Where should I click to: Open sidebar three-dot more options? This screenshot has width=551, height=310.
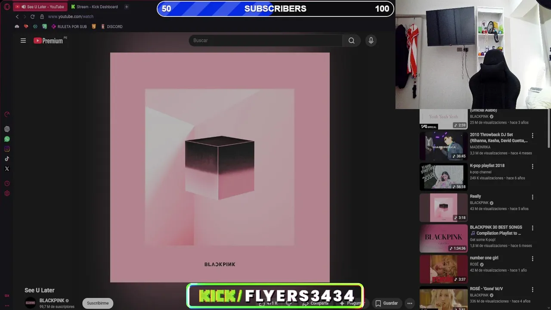tap(7, 305)
